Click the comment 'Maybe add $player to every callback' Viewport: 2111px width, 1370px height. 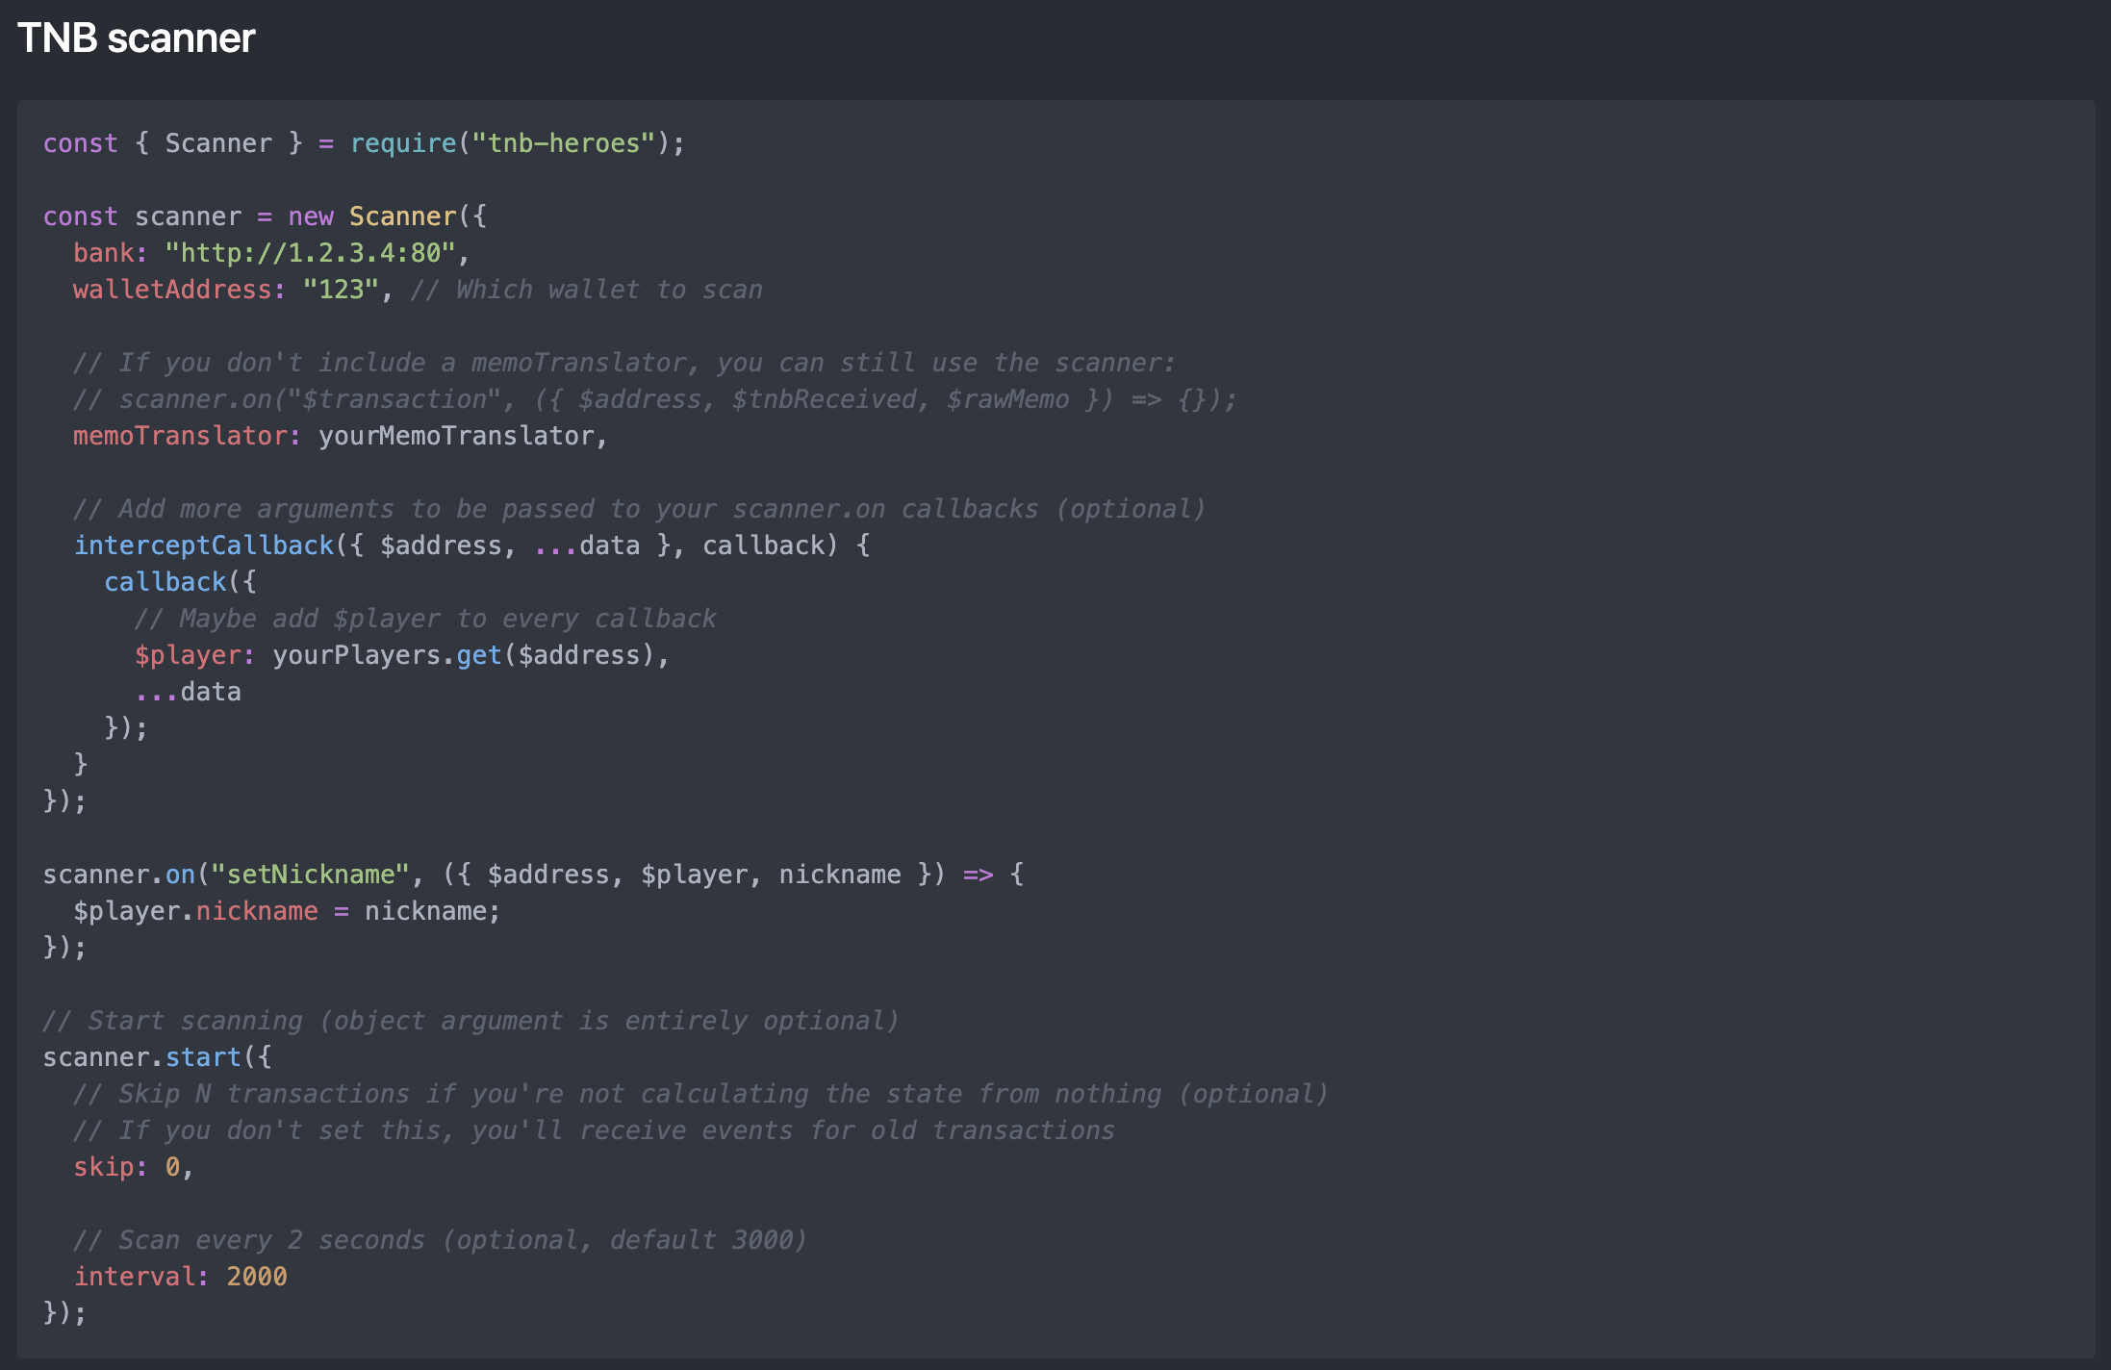coord(425,619)
